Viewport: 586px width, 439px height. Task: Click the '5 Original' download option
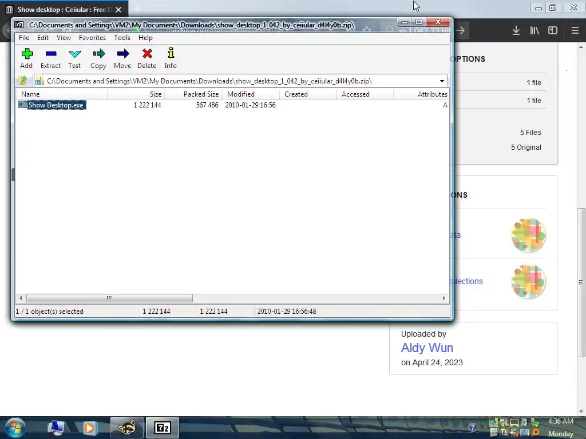[x=526, y=147]
